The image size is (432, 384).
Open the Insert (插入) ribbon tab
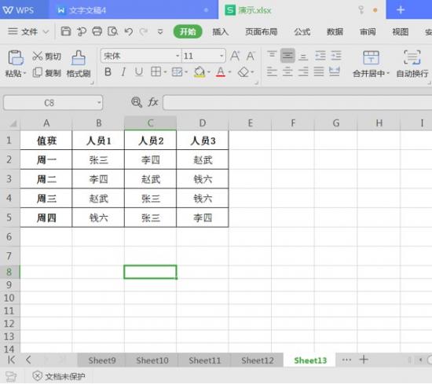tap(221, 31)
